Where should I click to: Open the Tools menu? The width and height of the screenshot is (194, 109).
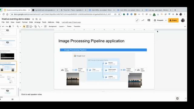(44, 22)
